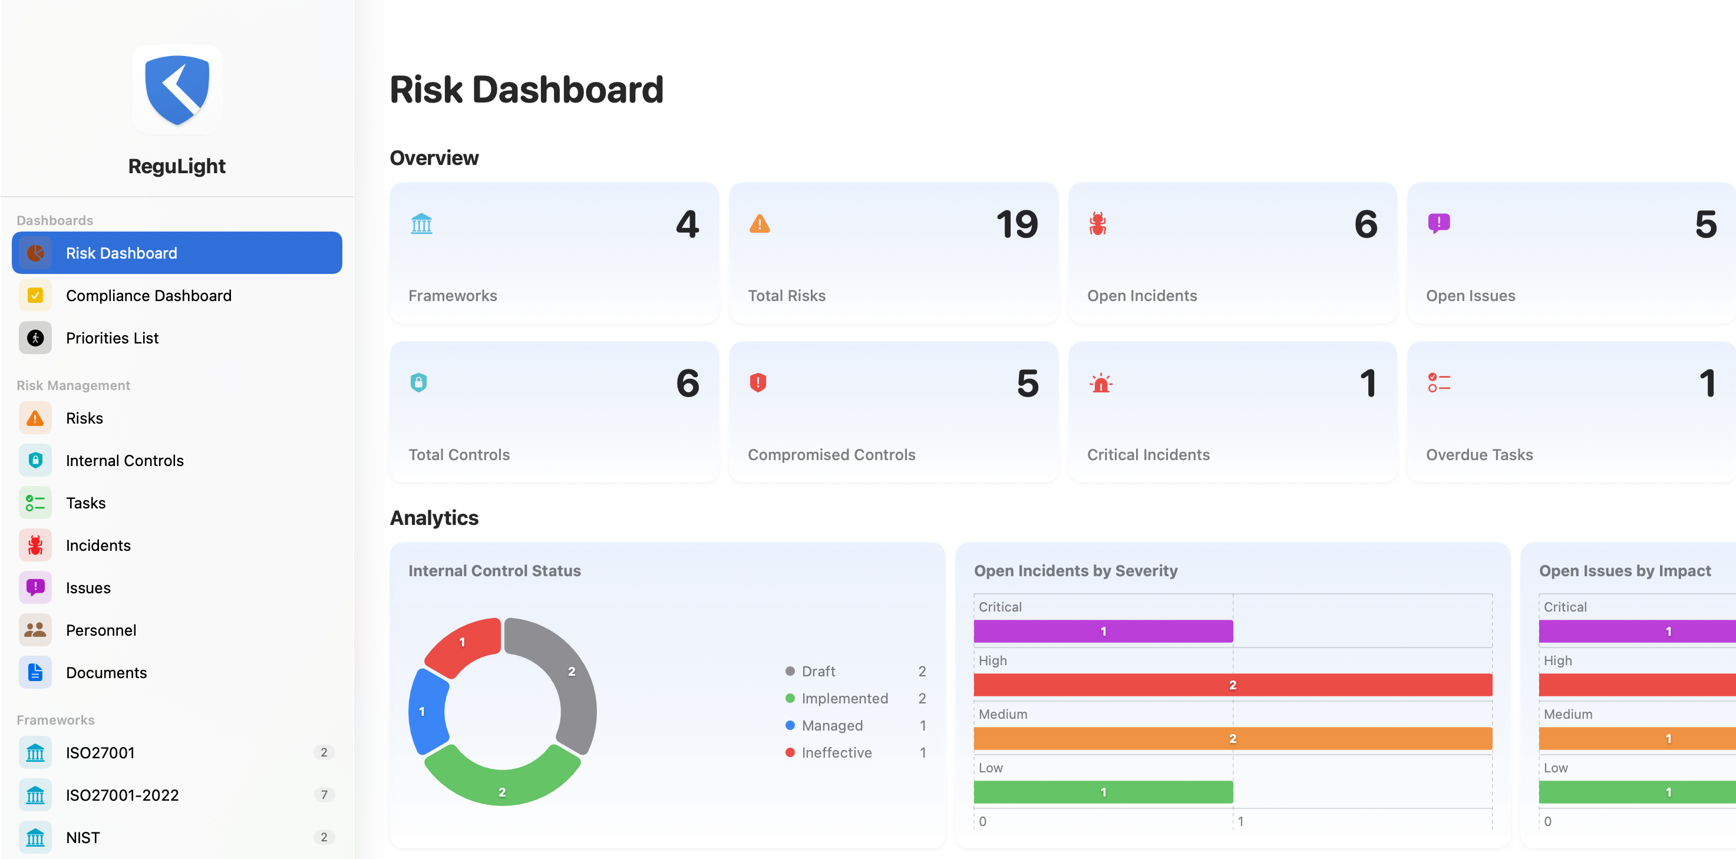Screen dimensions: 1736x859
Task: Open the Documents file icon
Action: (35, 673)
